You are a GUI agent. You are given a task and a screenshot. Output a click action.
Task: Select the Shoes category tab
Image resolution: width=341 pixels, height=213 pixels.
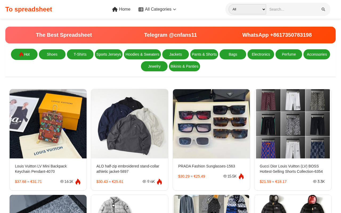pos(52,54)
